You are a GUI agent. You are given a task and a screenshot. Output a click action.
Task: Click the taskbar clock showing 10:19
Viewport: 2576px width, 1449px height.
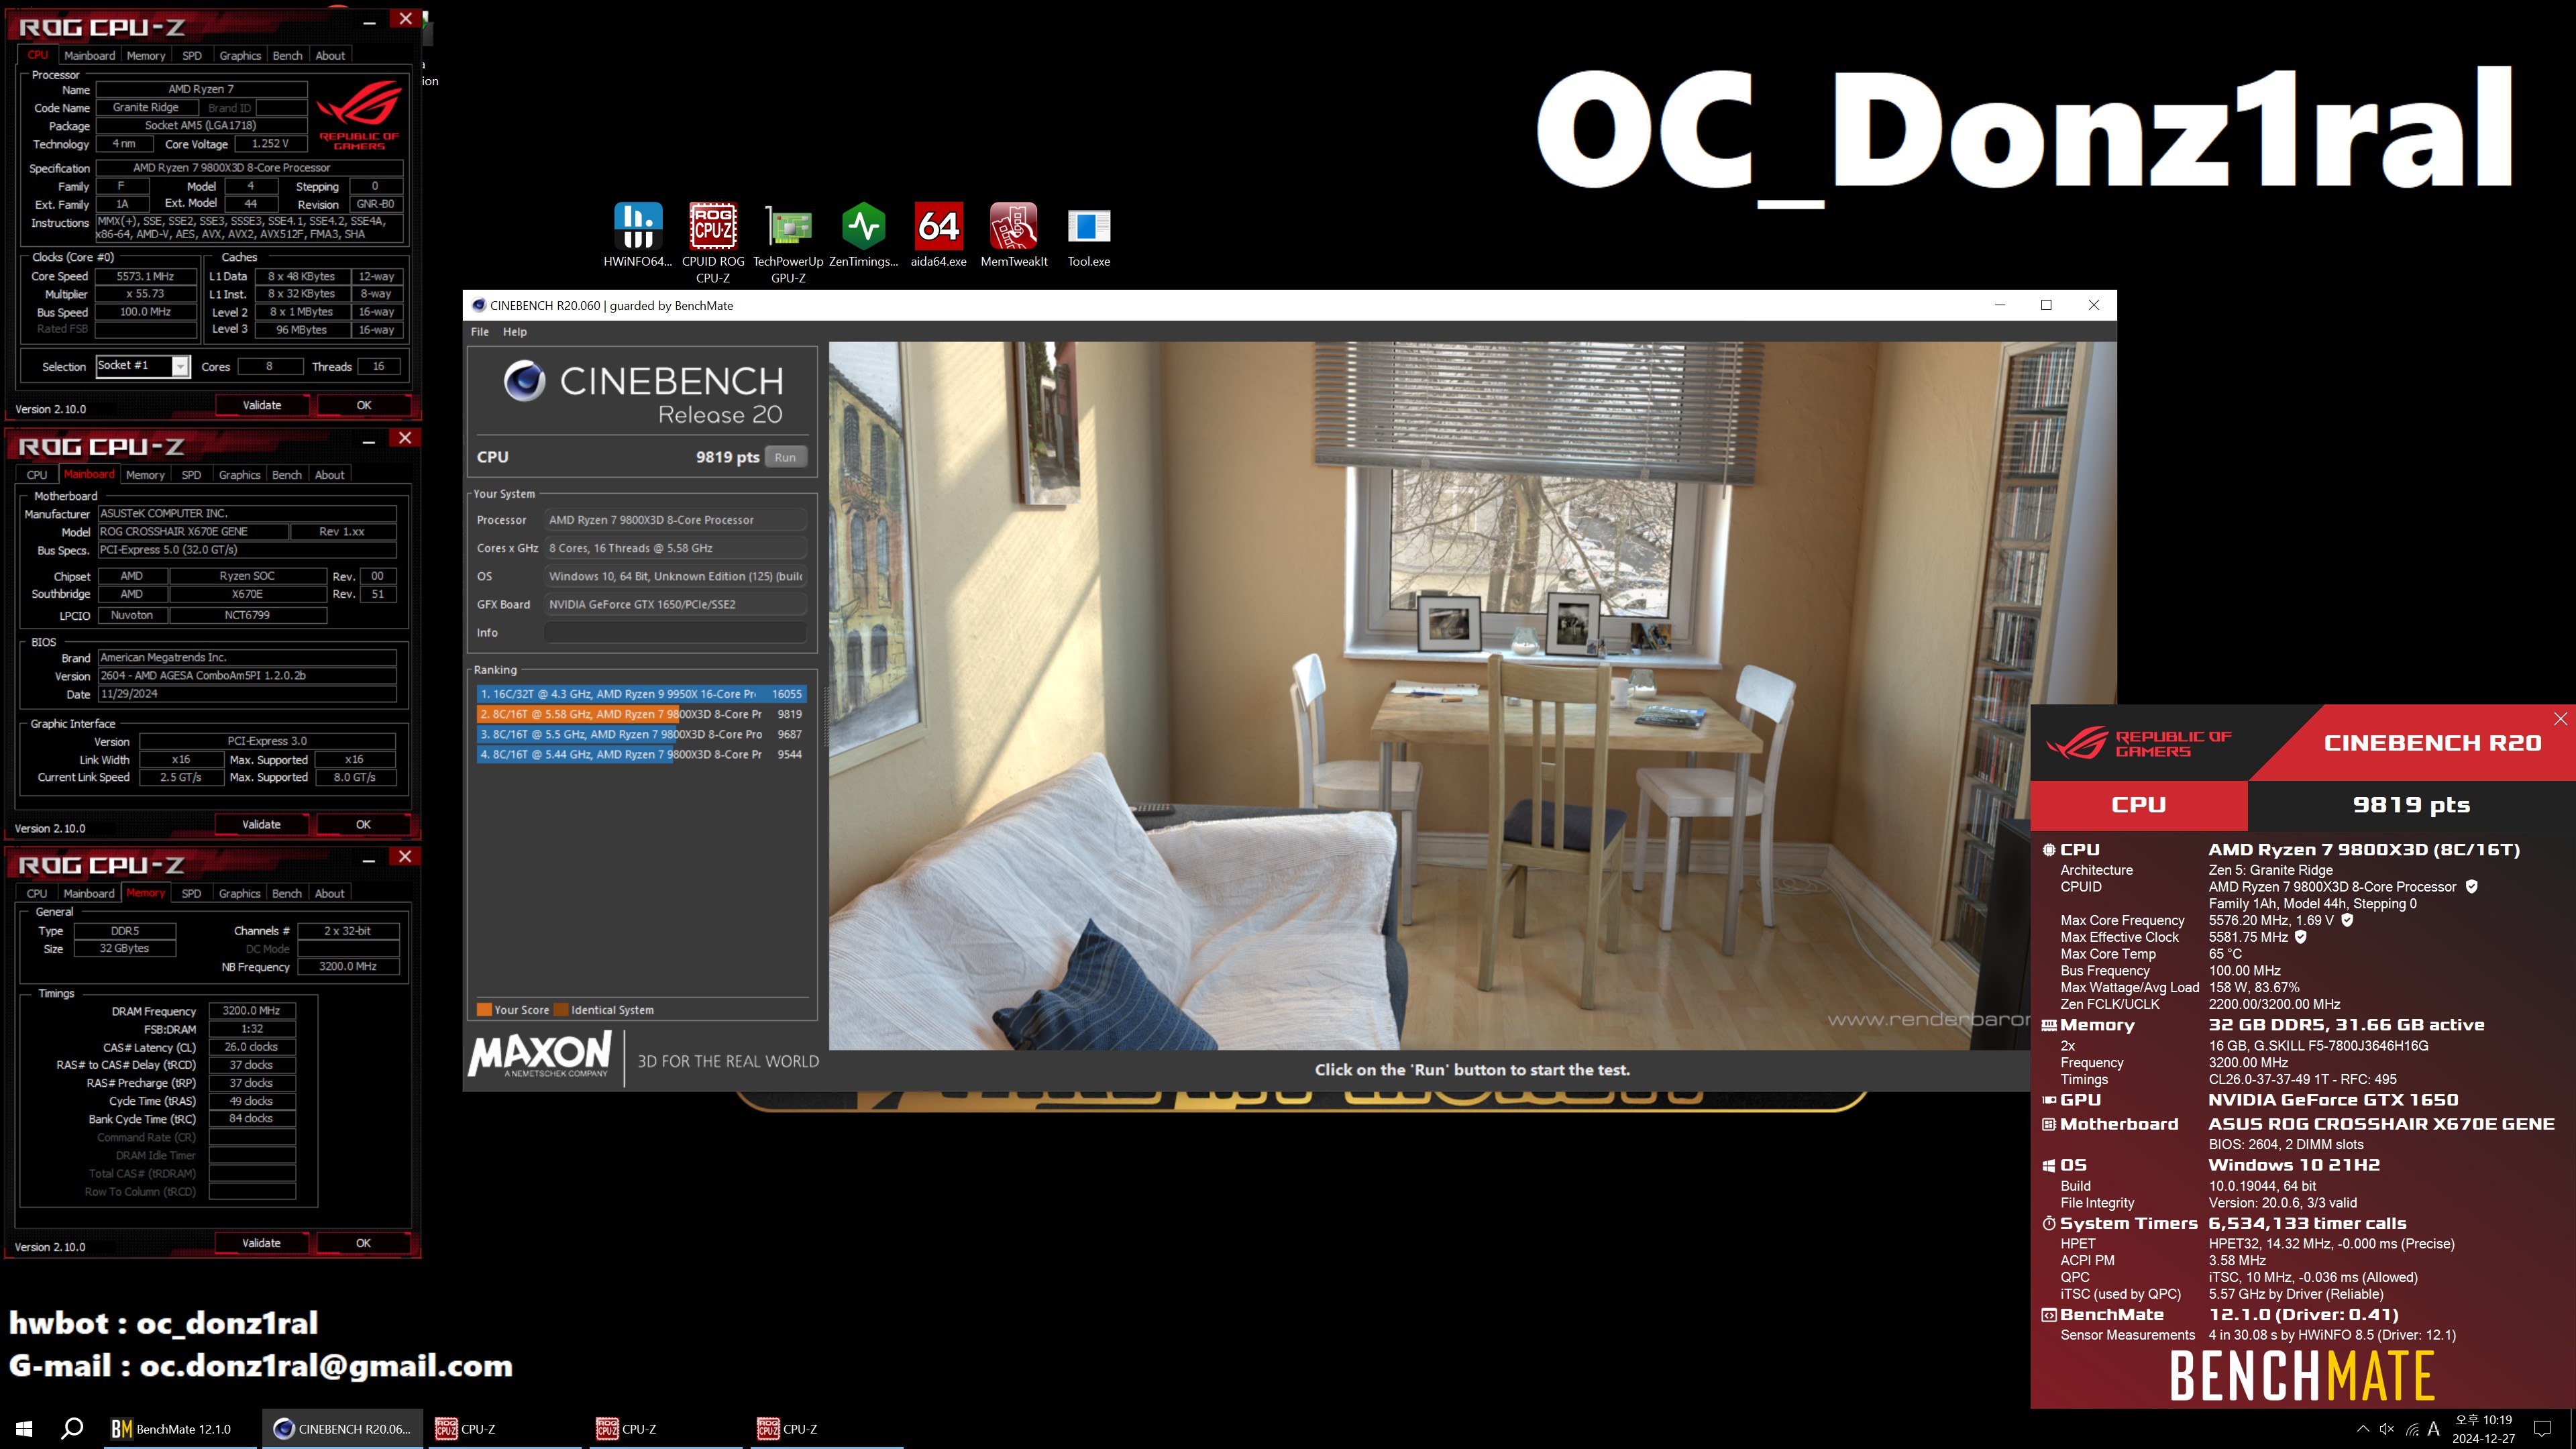[2483, 1429]
